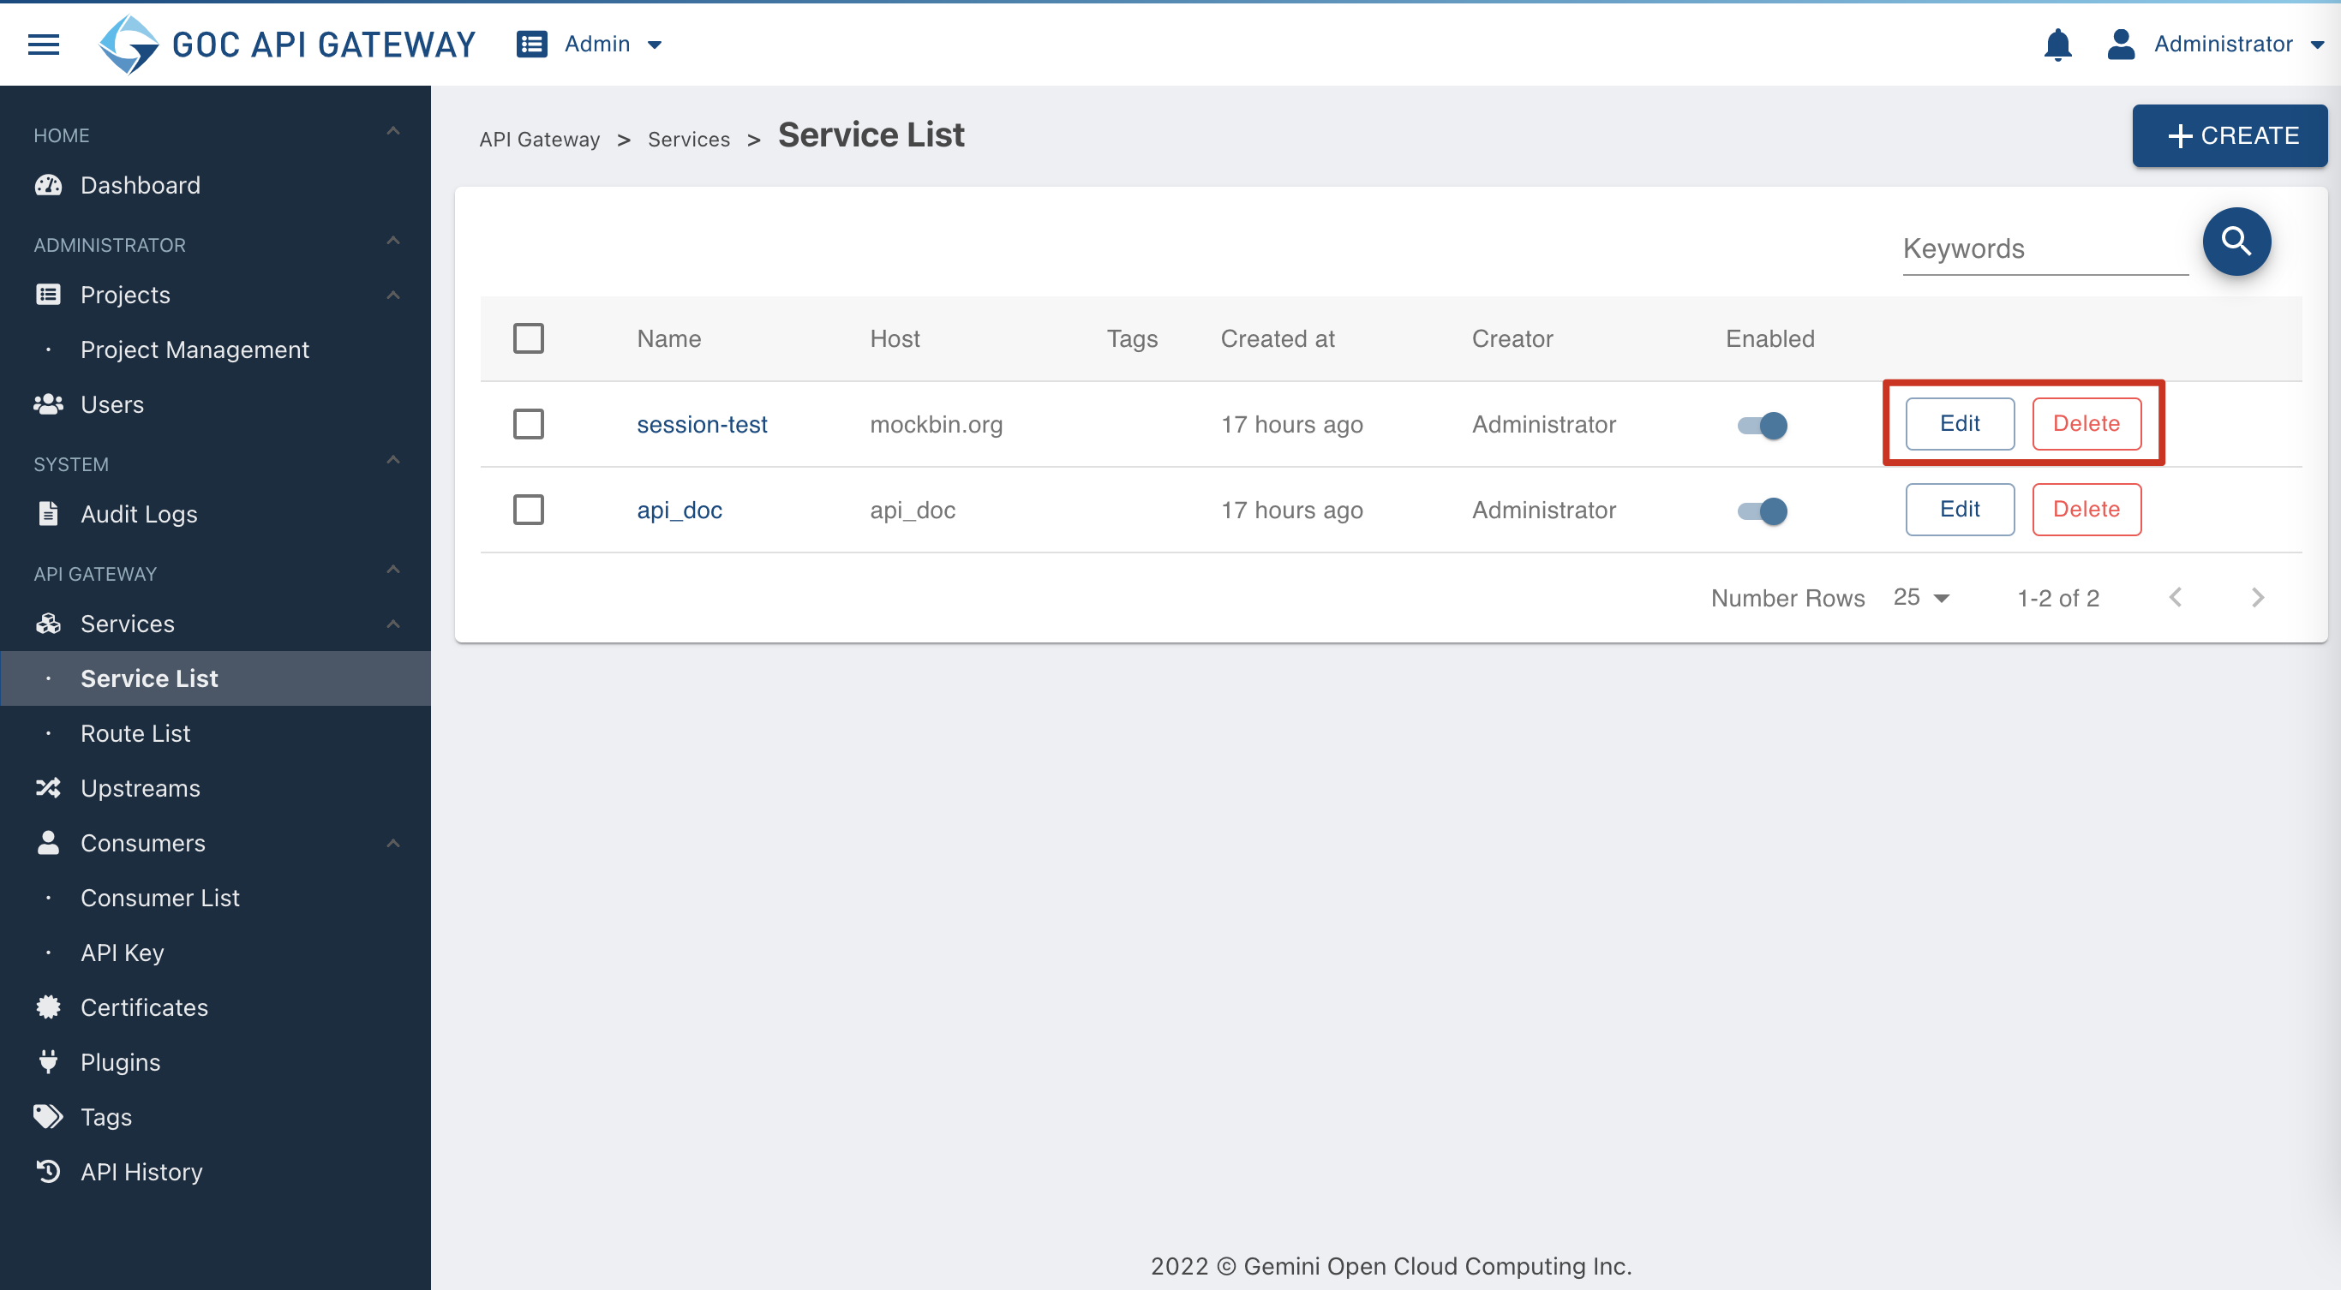Viewport: 2341px width, 1290px height.
Task: Click the mockbin.org host cell
Action: point(936,424)
